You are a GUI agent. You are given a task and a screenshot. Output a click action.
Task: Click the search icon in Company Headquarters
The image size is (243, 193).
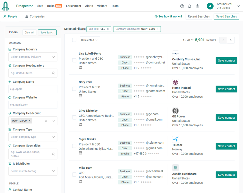pyautogui.click(x=54, y=73)
